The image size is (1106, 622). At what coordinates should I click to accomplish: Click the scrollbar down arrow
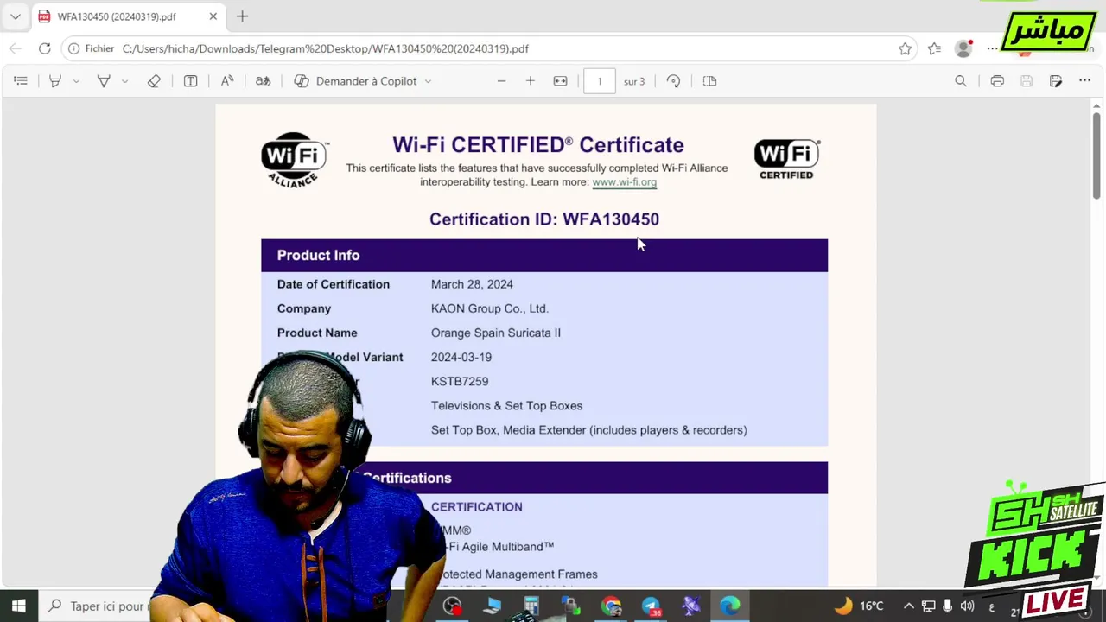coord(1096,577)
